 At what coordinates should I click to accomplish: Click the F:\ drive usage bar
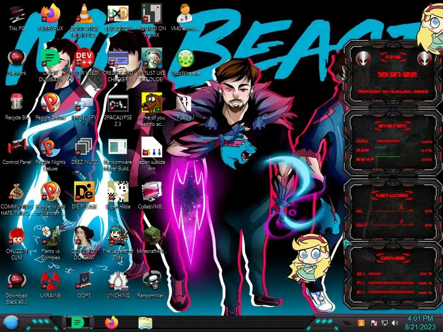pos(391,283)
